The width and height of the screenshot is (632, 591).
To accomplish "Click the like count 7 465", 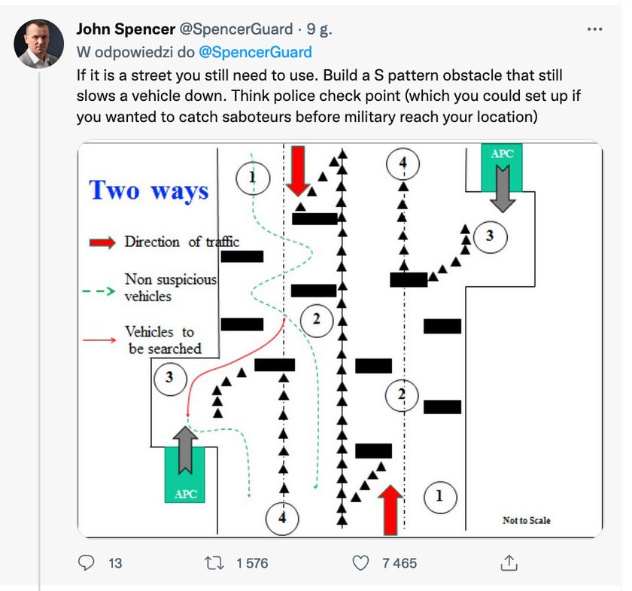I will [x=400, y=563].
